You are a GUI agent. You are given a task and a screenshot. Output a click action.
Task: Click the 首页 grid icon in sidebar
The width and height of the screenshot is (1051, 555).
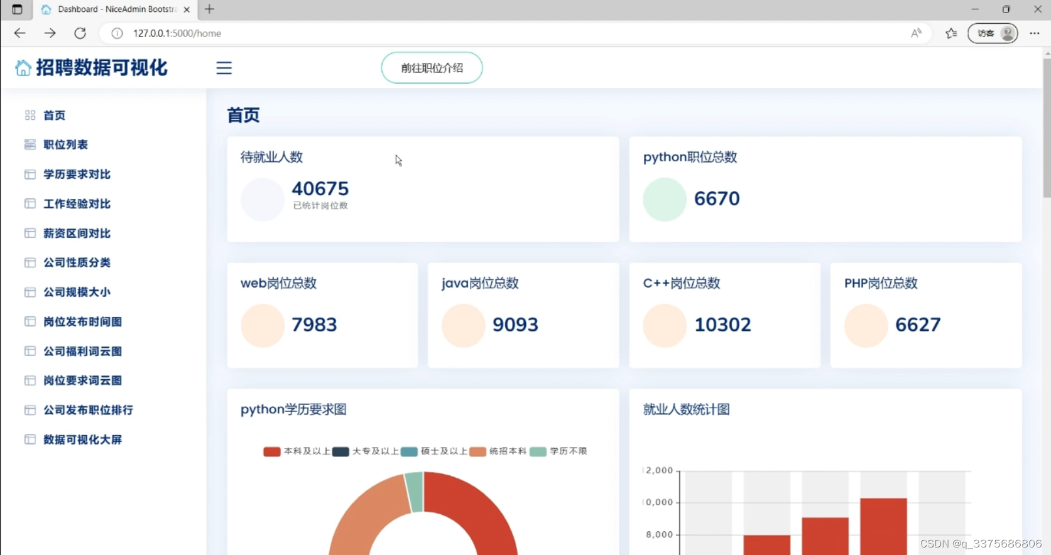[30, 116]
